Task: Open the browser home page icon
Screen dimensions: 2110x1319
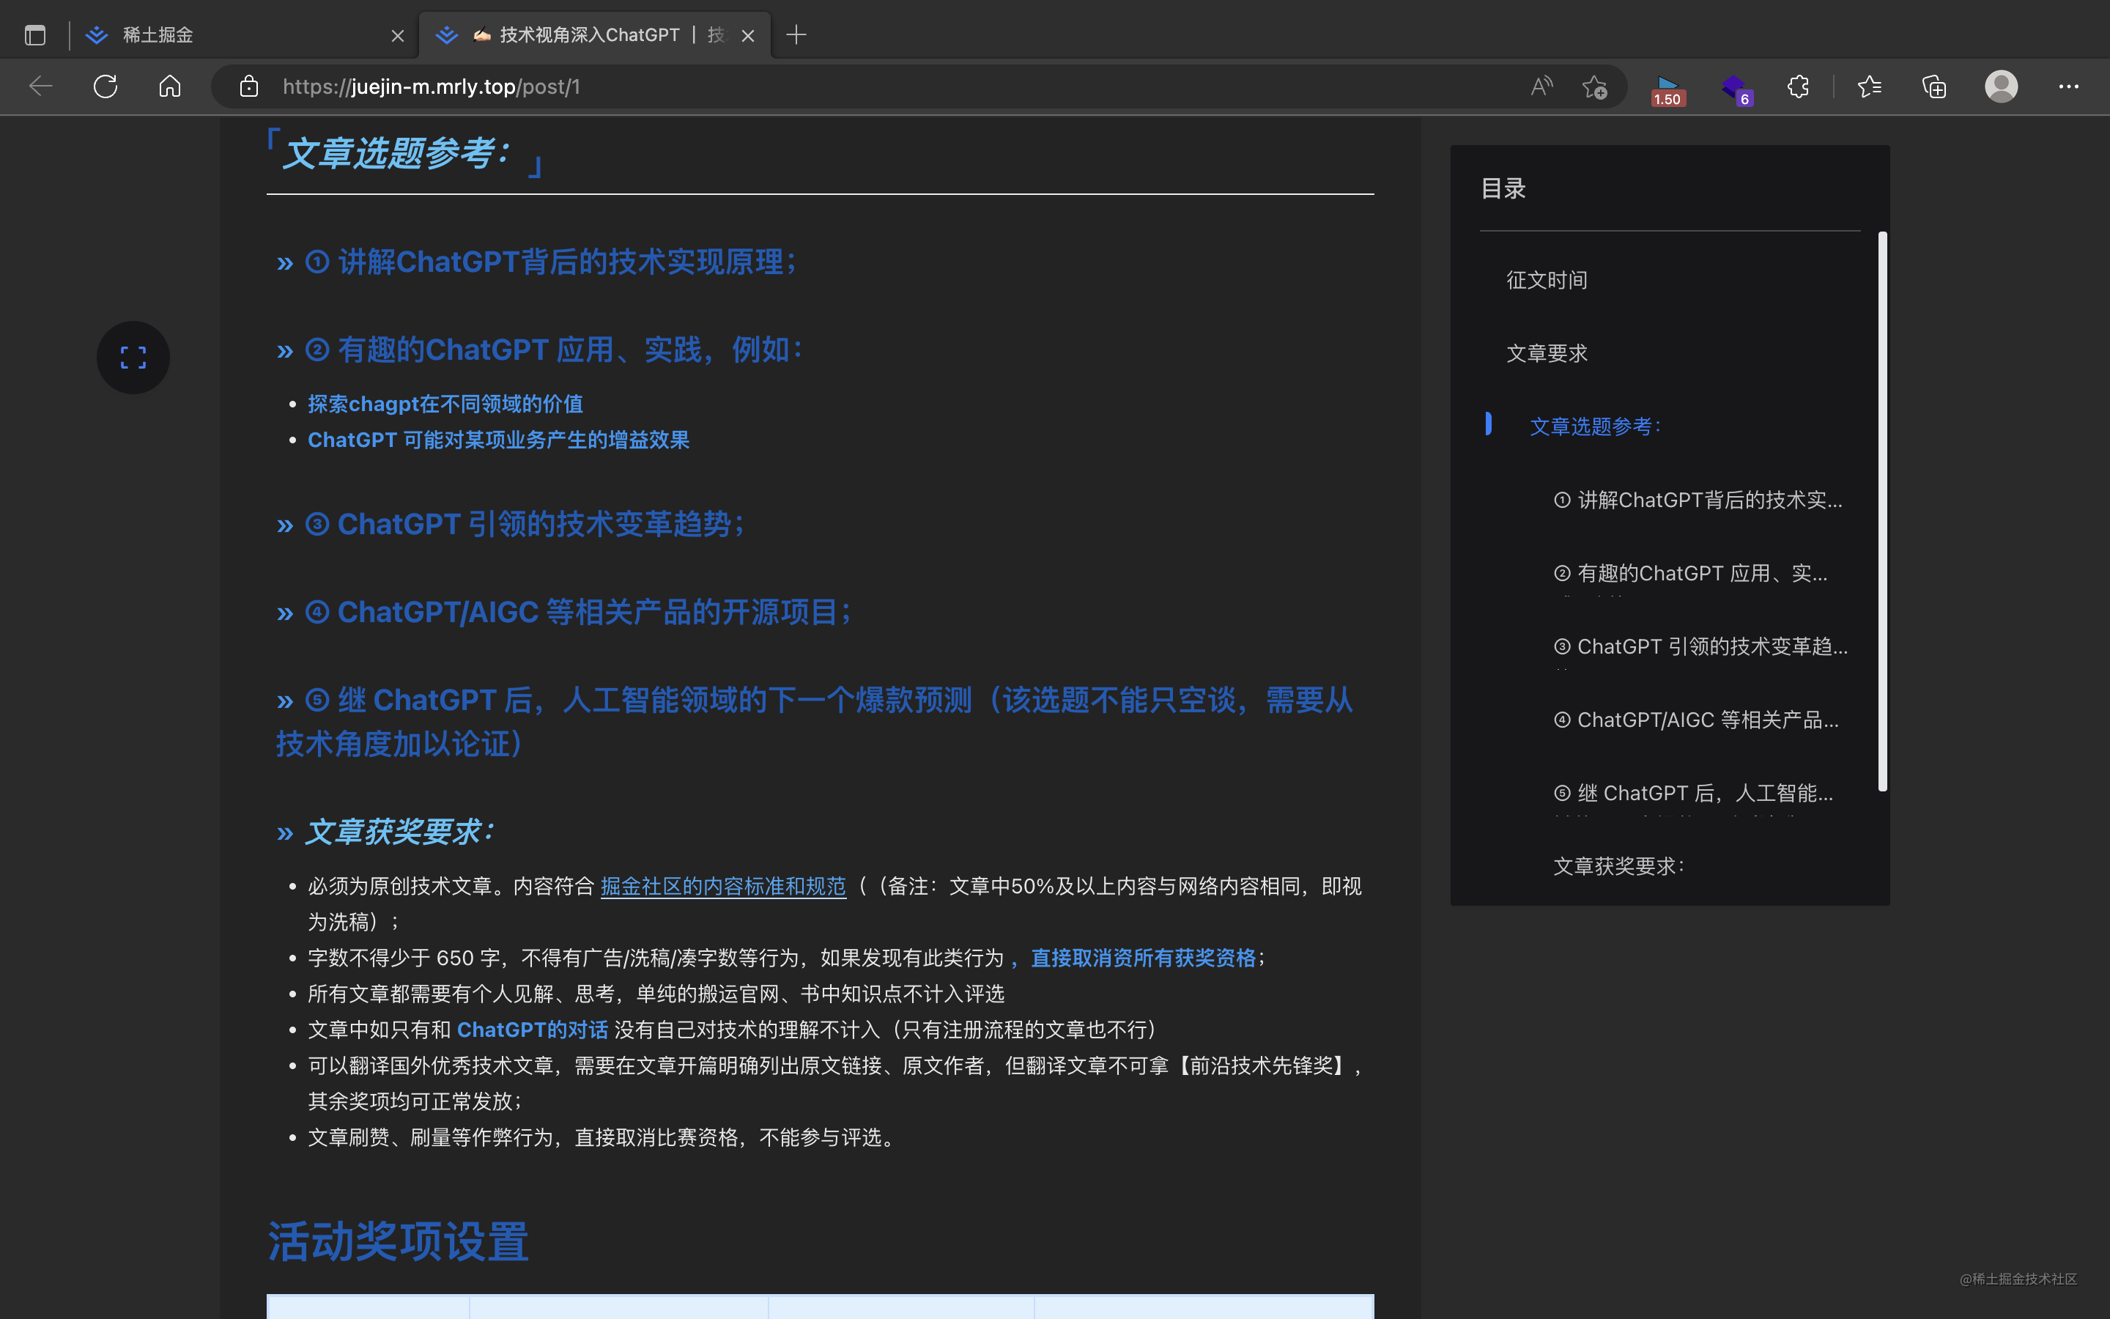Action: (x=170, y=86)
